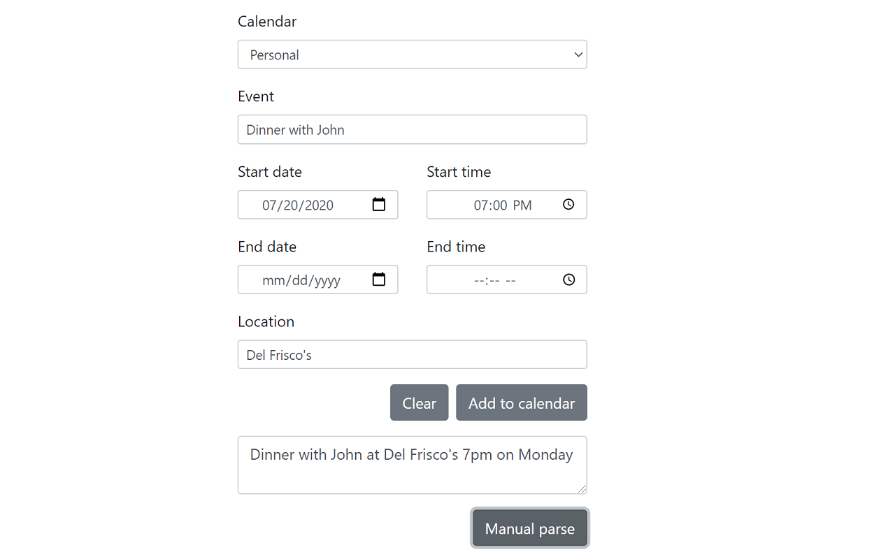Open the End date calendar picker icon
895x559 pixels.
click(379, 279)
